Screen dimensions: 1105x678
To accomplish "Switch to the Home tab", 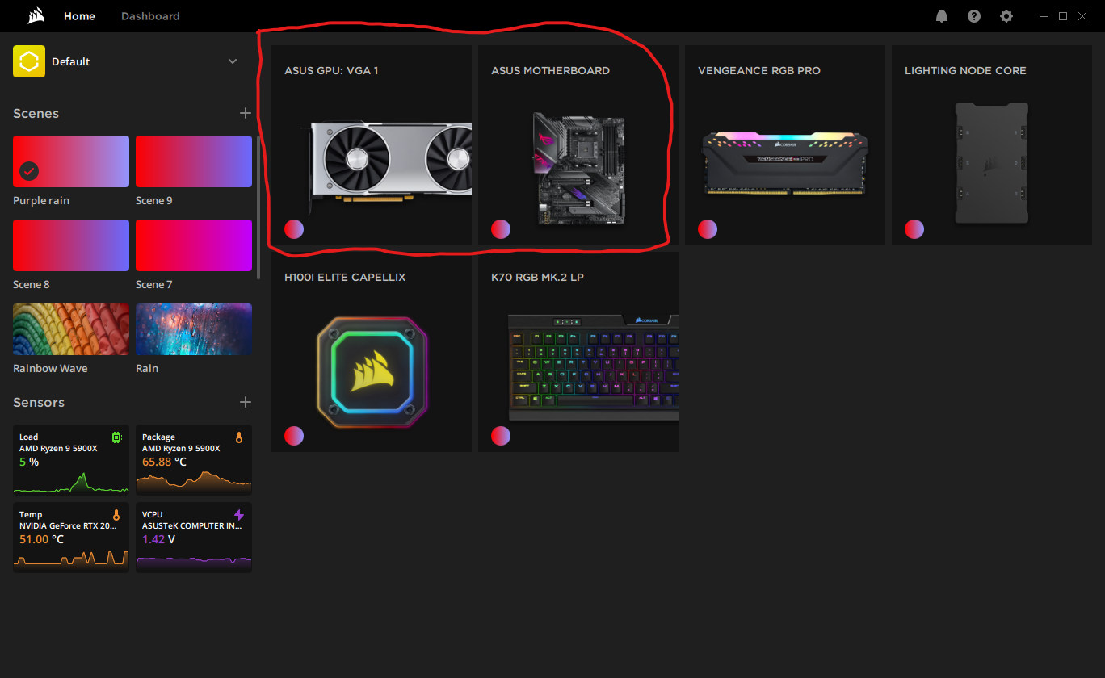I will tap(79, 16).
